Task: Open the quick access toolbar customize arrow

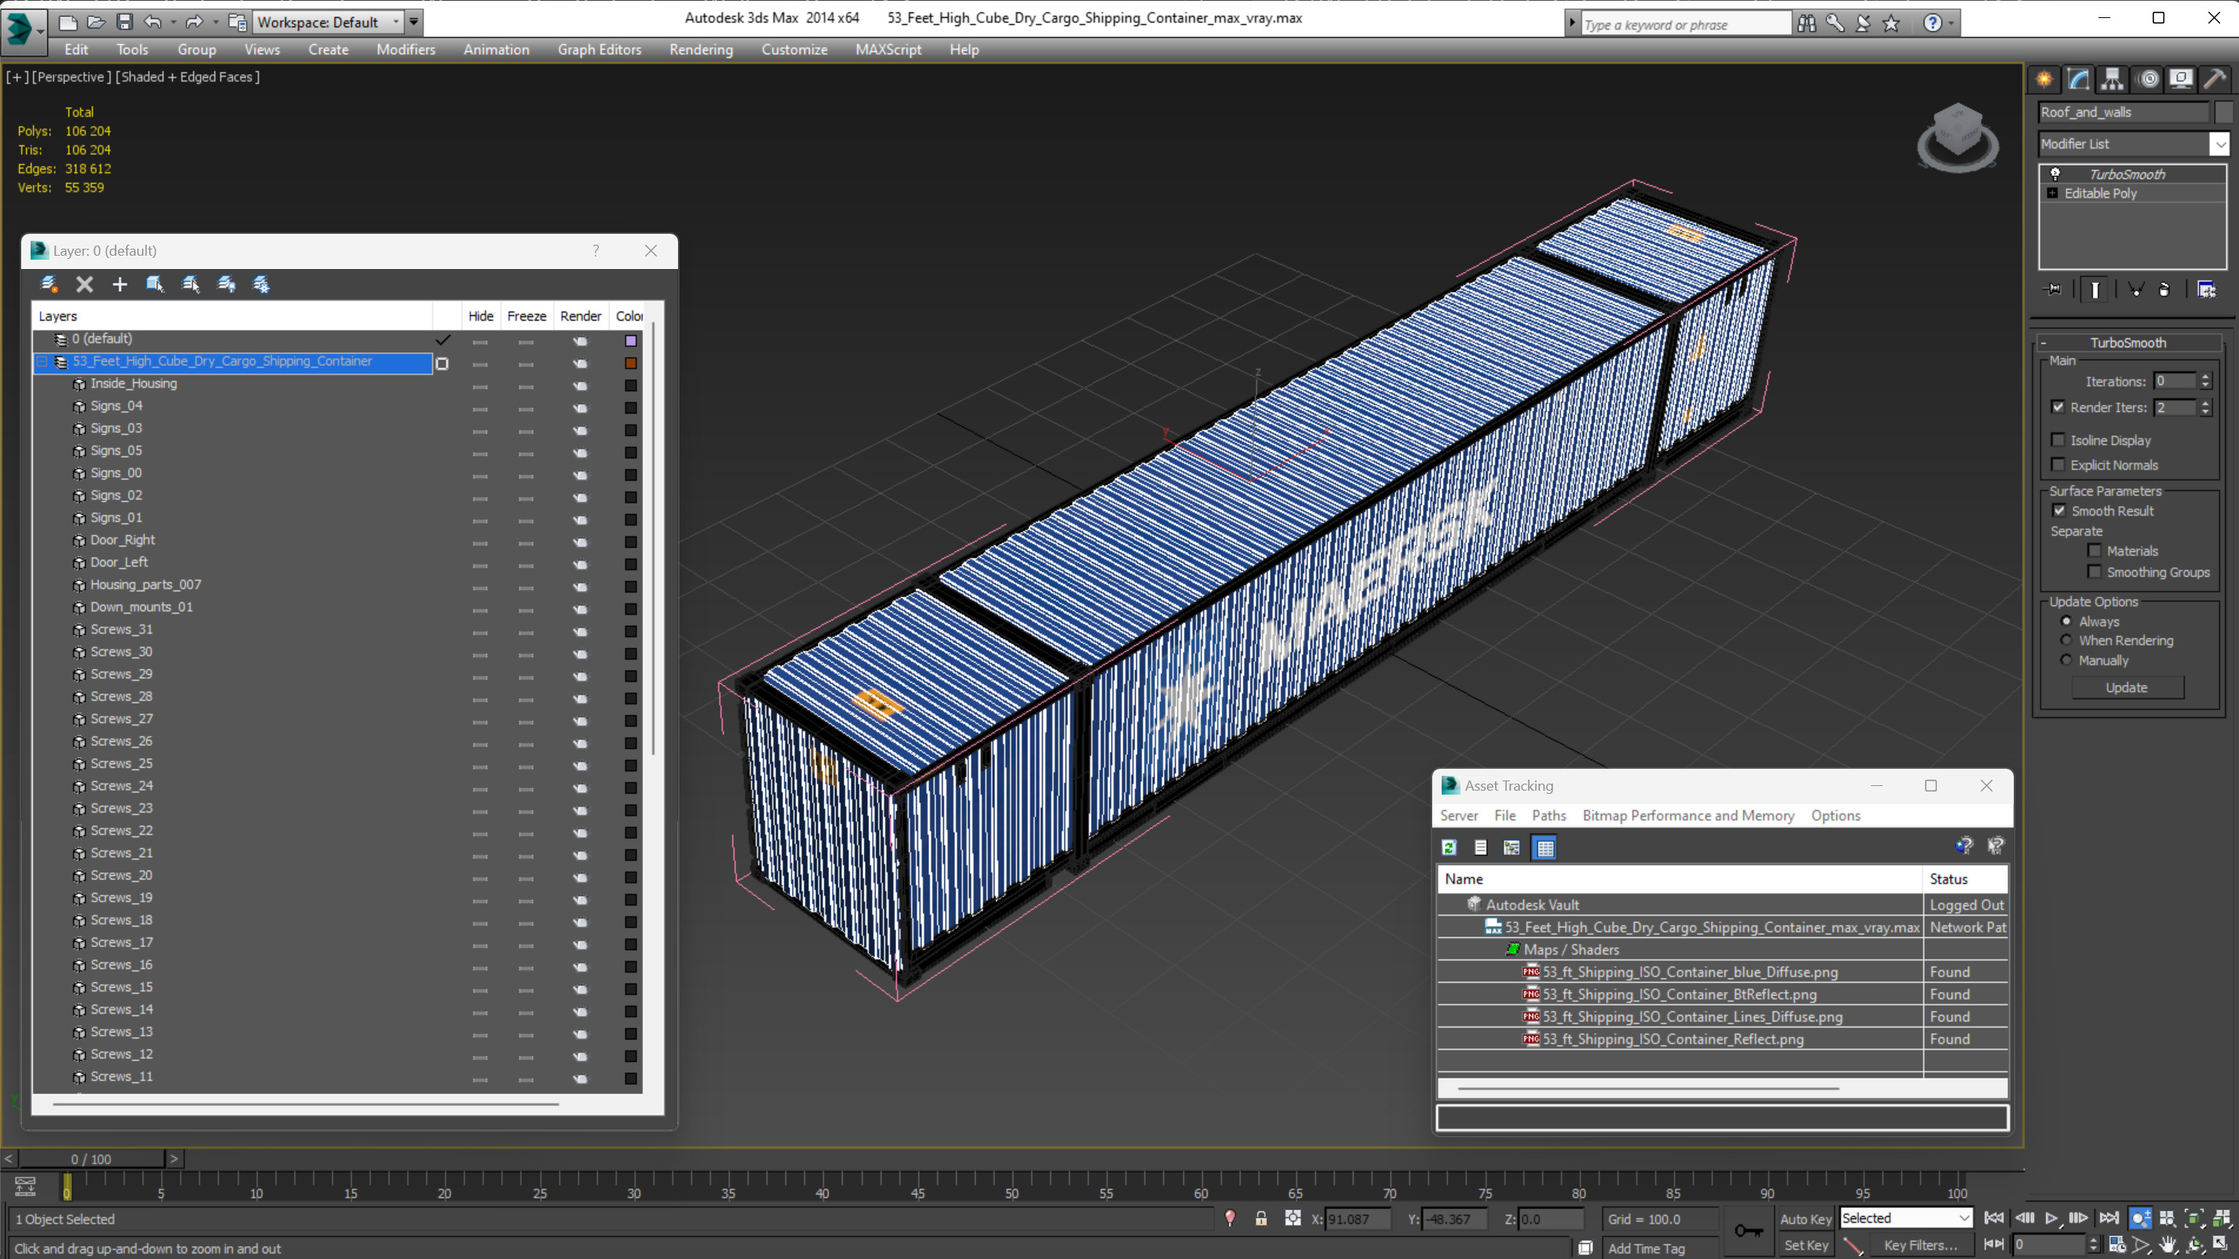Action: tap(414, 22)
